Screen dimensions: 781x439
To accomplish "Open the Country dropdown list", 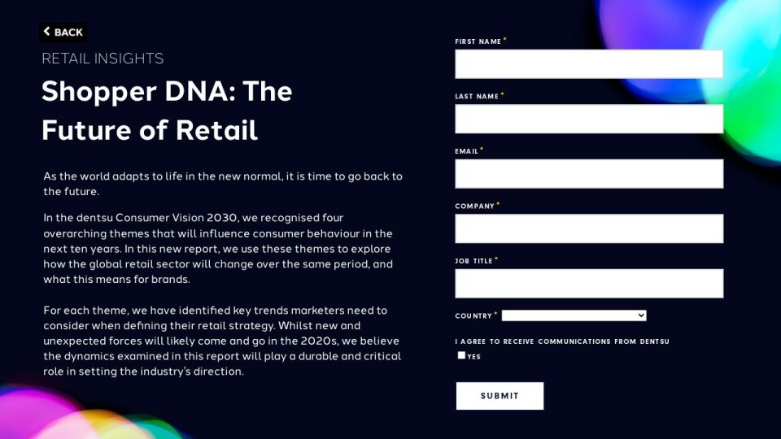I will click(574, 315).
